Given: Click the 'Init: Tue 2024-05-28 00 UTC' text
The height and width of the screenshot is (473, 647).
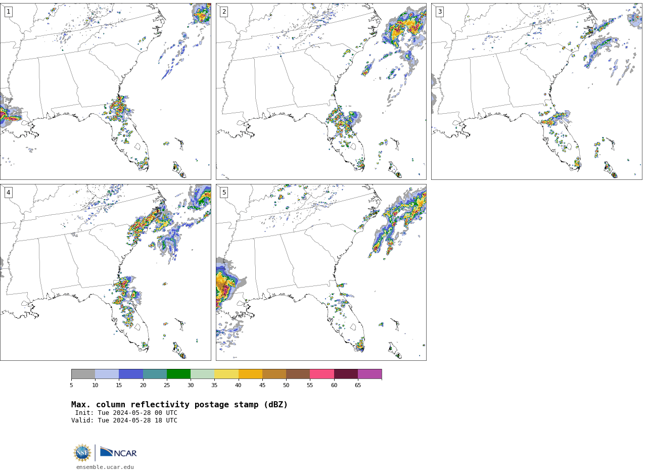Looking at the screenshot, I should coord(126,413).
